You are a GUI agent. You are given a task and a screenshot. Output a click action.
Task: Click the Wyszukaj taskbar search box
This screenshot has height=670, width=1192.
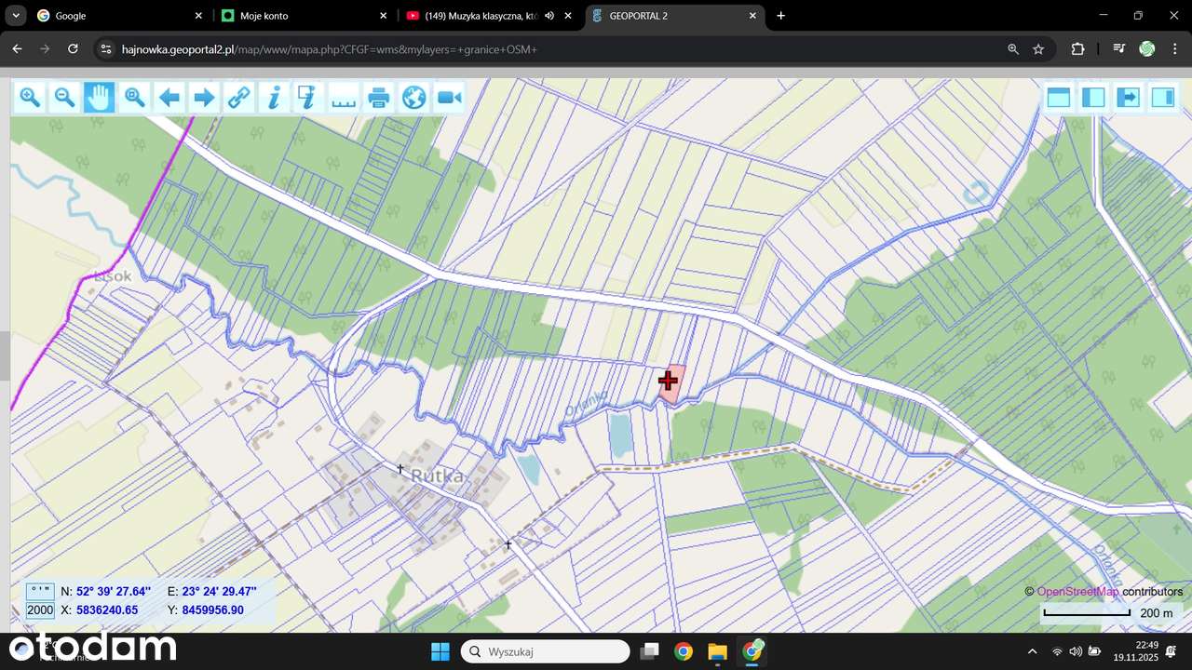point(546,651)
